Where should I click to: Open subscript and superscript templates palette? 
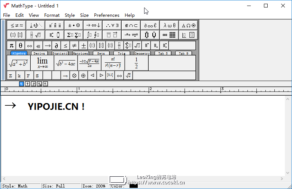click(55, 35)
